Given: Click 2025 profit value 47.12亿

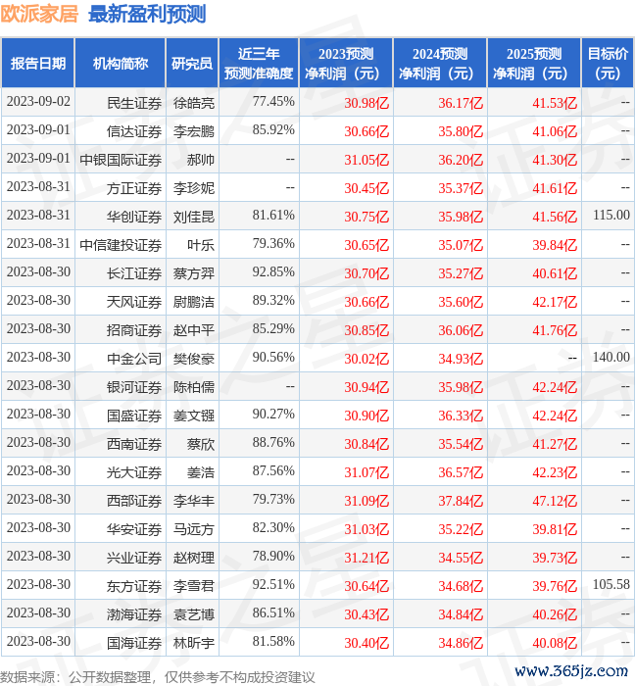Looking at the screenshot, I should pos(555,502).
